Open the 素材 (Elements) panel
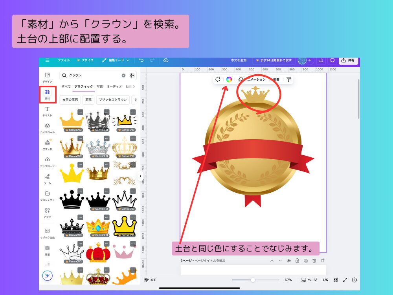 pos(48,91)
